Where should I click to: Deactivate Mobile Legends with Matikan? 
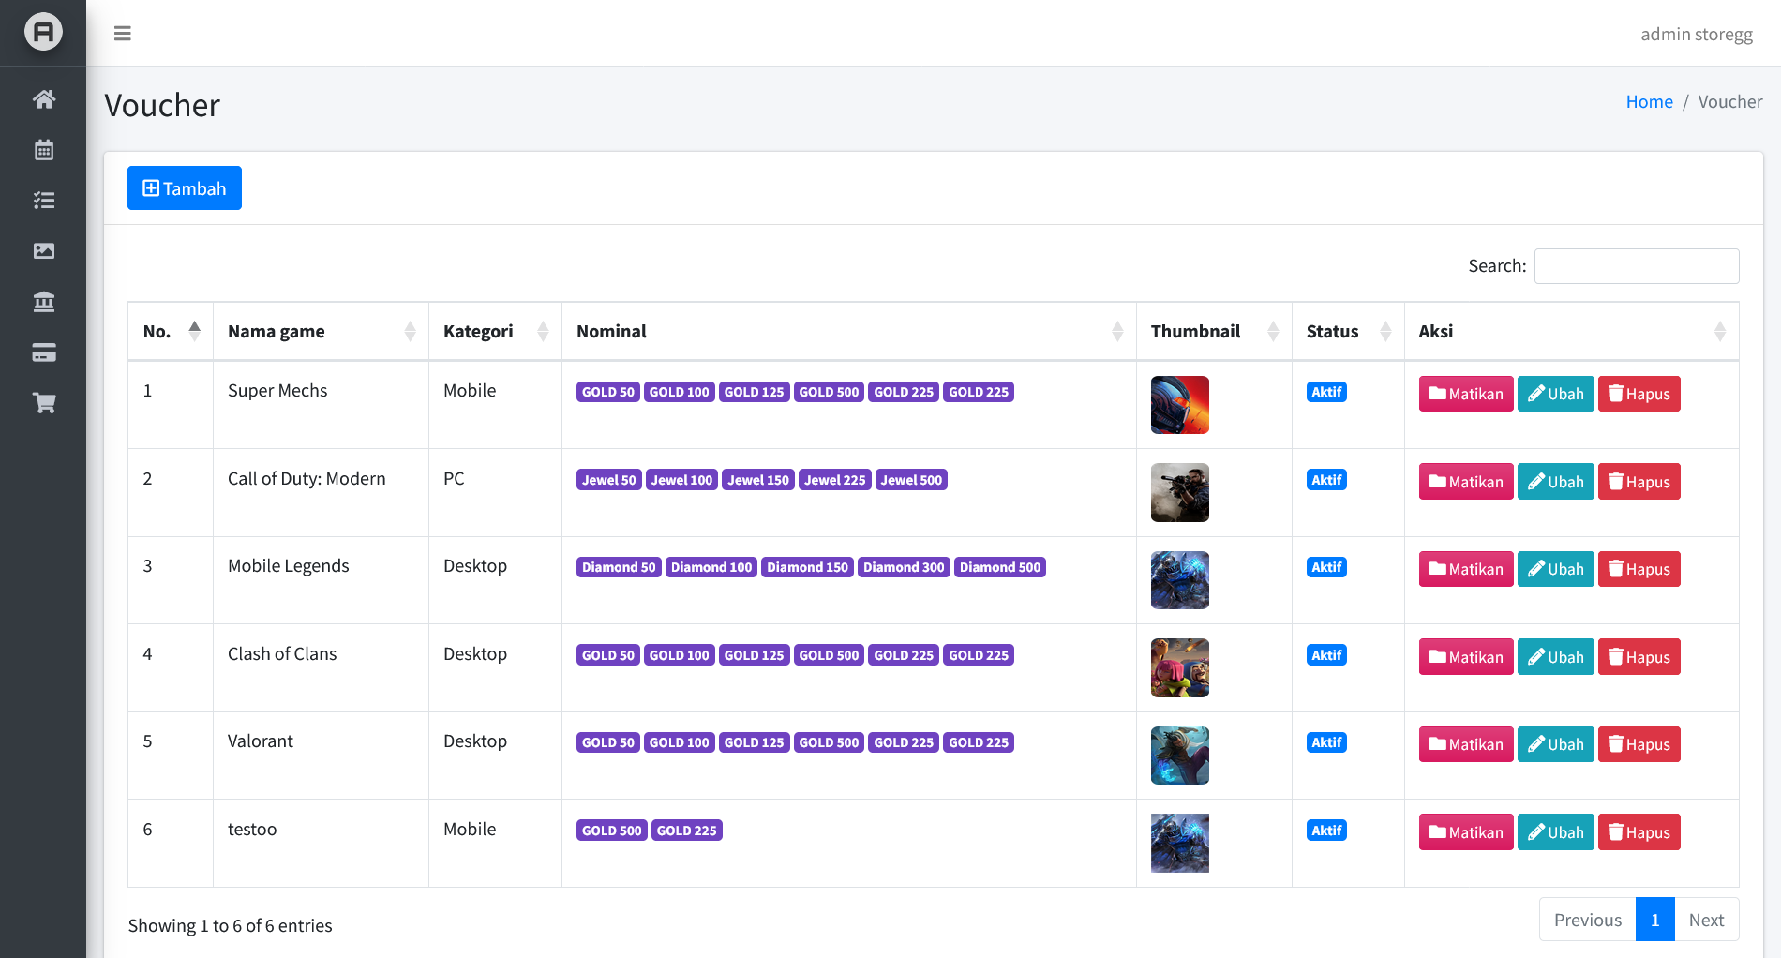point(1466,569)
